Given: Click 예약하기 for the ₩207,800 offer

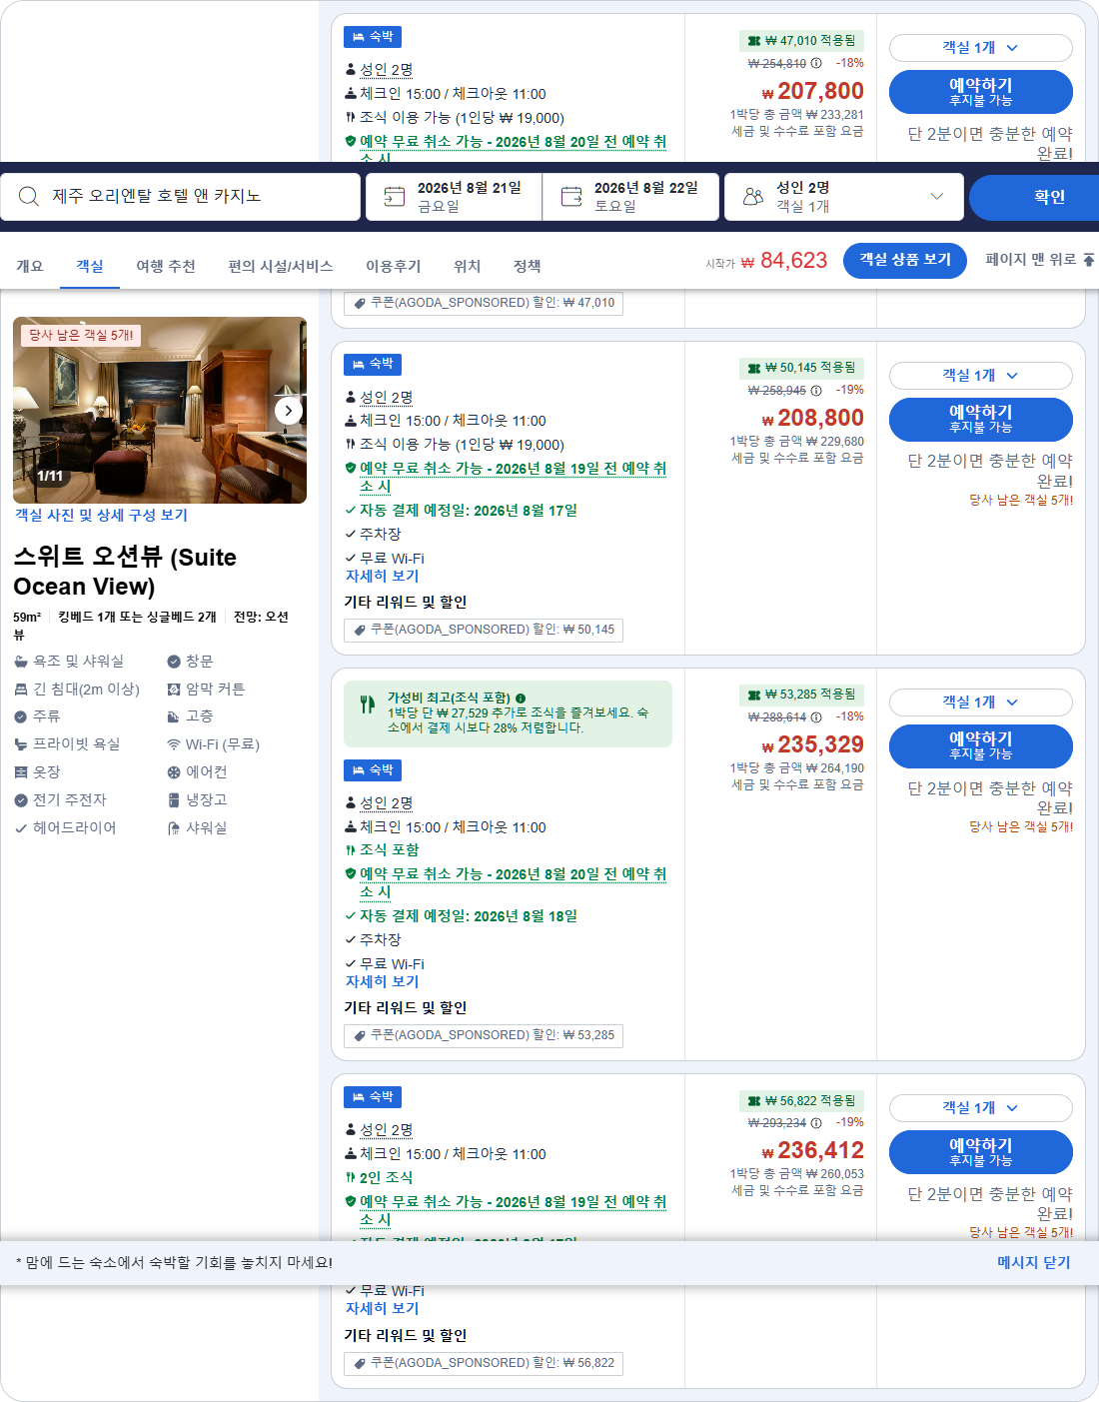Looking at the screenshot, I should click(980, 92).
